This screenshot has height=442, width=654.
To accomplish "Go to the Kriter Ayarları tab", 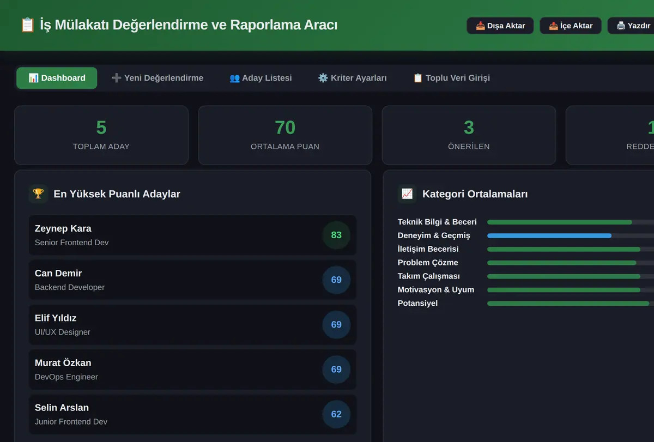I will [x=353, y=78].
